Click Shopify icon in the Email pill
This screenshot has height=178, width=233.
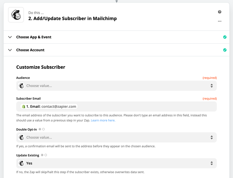coord(24,106)
